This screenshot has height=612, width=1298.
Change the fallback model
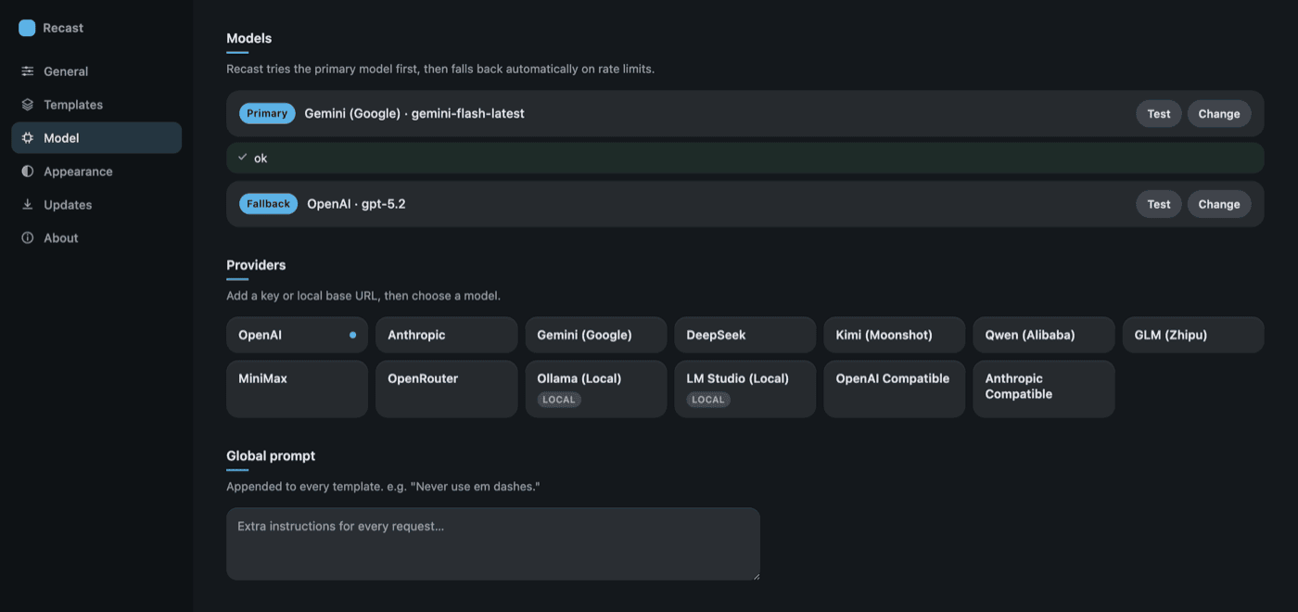click(1219, 204)
